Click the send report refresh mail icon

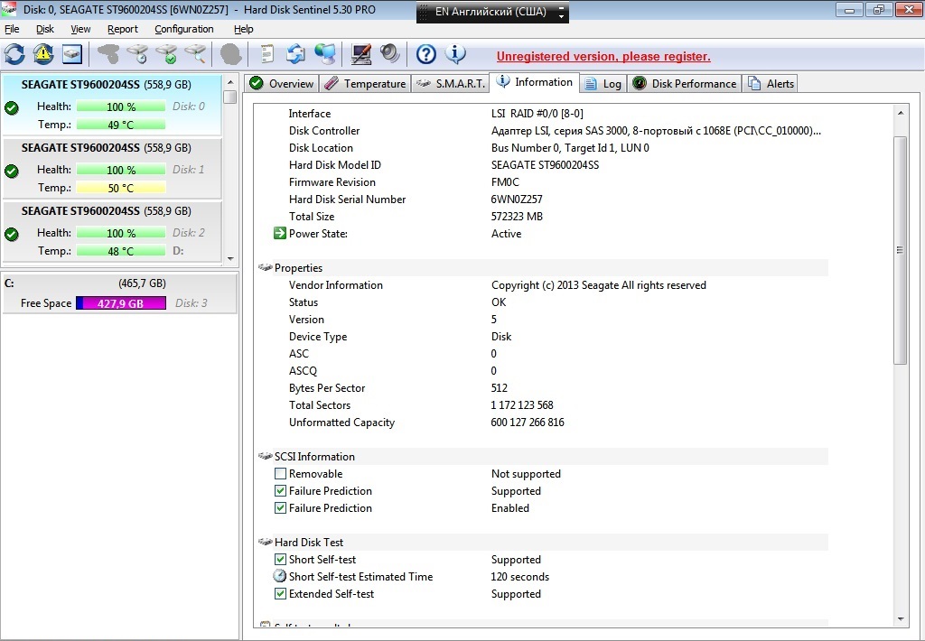click(295, 54)
